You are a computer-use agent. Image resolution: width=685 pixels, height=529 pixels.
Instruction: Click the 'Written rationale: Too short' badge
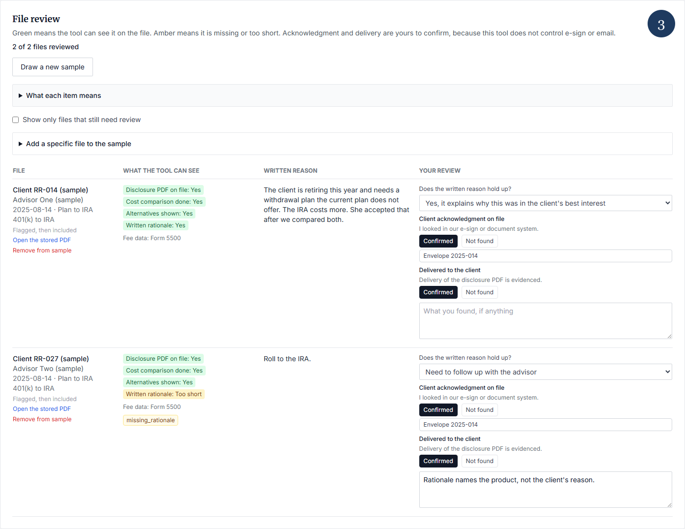[x=164, y=394]
